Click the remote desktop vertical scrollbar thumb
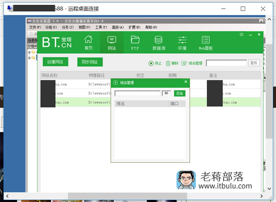 [269, 91]
